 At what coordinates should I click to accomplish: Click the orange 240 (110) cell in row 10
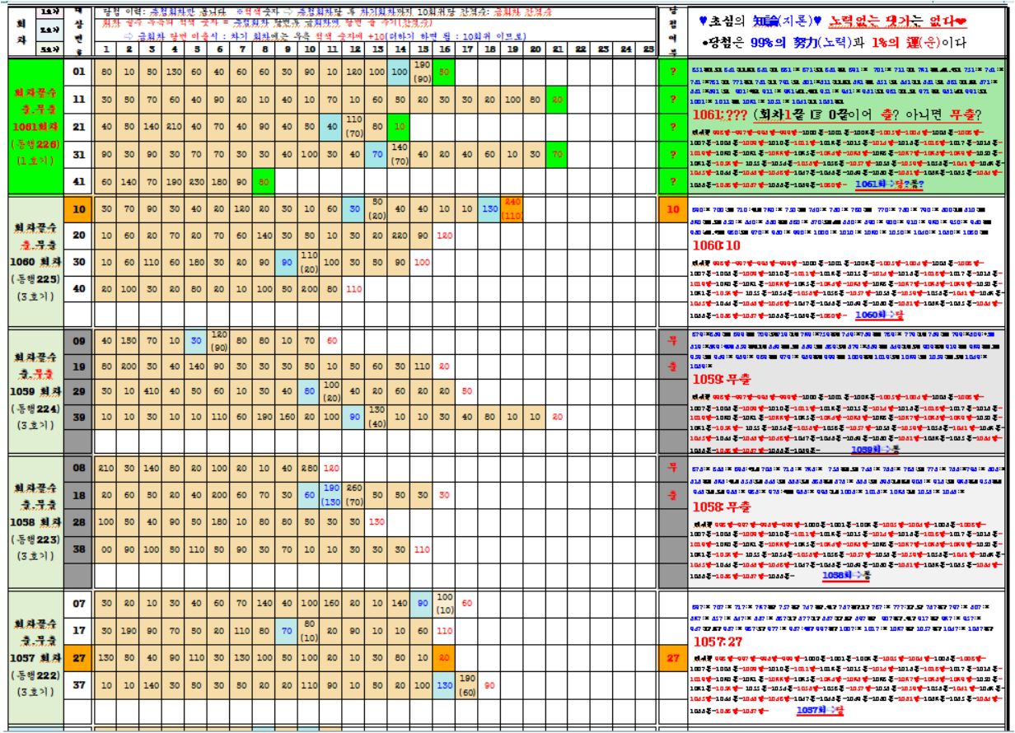(512, 209)
